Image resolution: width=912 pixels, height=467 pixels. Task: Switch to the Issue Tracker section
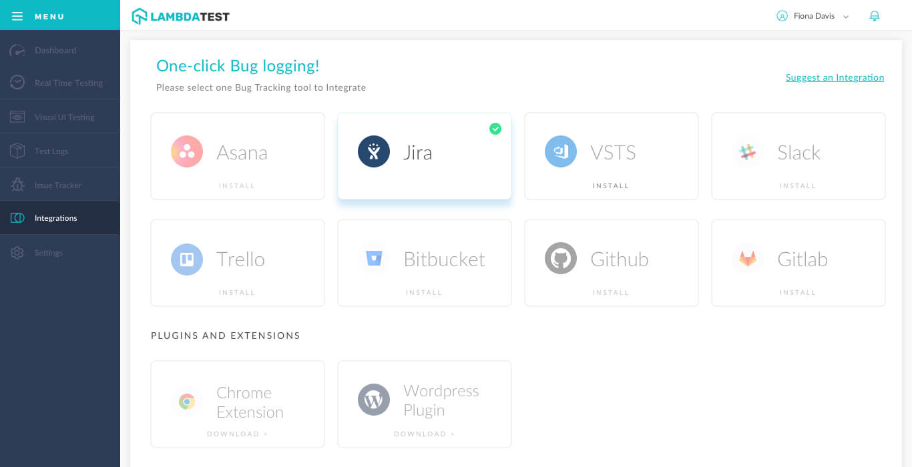59,184
